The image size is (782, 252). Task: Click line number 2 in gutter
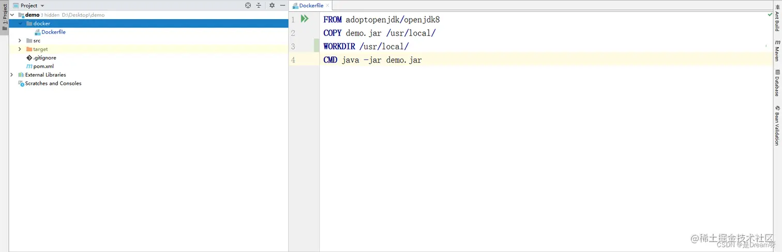point(293,33)
